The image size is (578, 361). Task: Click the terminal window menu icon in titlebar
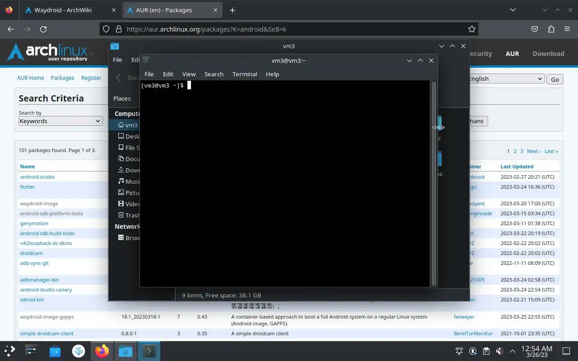tap(146, 60)
